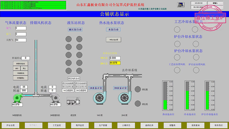Click the green 1#排烟风机 fan icon

click(18, 98)
